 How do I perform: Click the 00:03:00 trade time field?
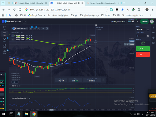pyautogui.click(x=141, y=29)
